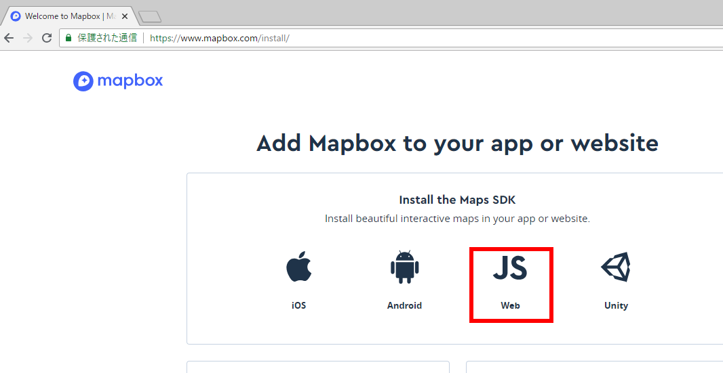This screenshot has width=723, height=373.
Task: Open a new browser tab
Action: (150, 17)
